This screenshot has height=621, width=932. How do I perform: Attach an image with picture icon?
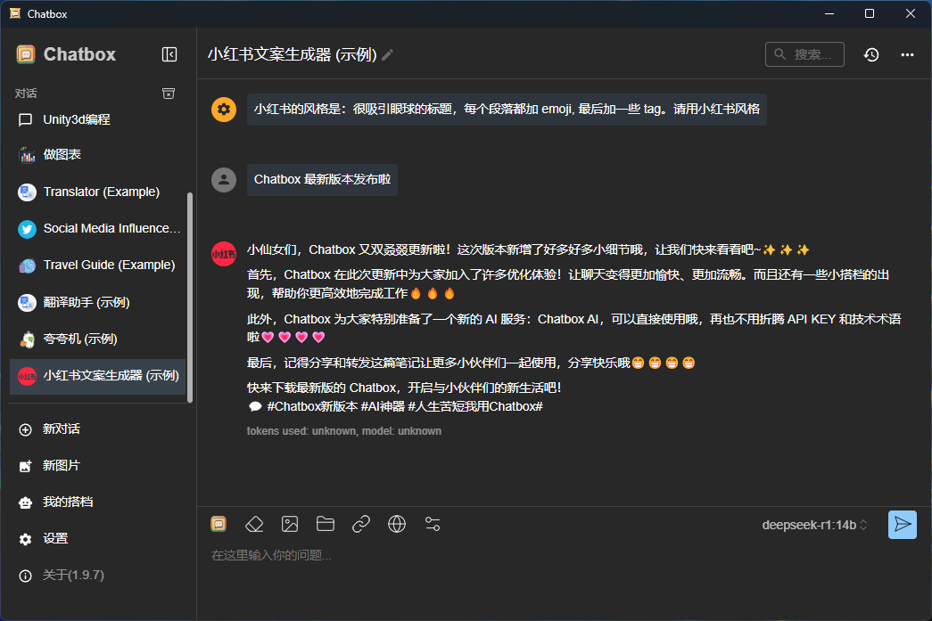(290, 524)
